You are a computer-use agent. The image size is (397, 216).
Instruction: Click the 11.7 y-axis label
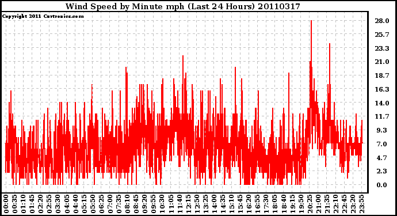click(x=382, y=116)
